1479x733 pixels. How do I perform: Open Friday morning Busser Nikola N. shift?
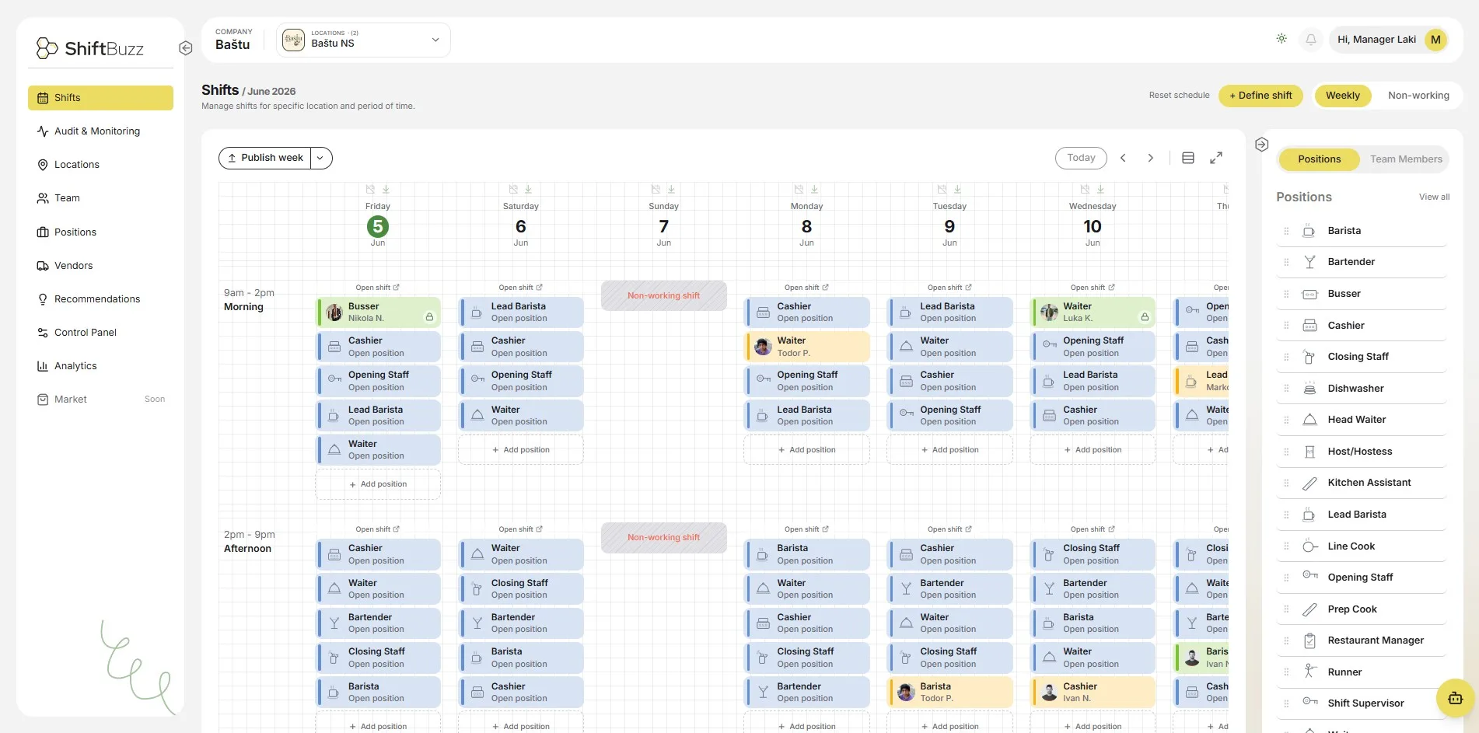coord(378,312)
